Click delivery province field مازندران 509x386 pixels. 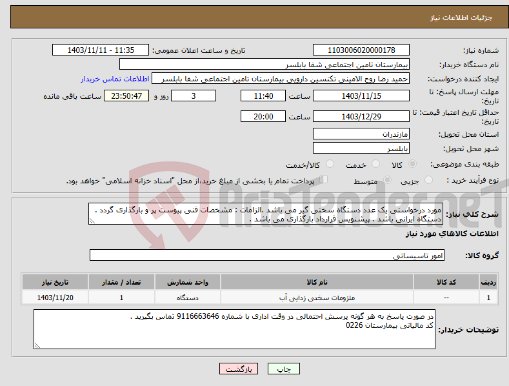point(361,134)
